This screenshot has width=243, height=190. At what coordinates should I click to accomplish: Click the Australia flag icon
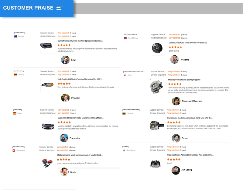tap(15, 36)
